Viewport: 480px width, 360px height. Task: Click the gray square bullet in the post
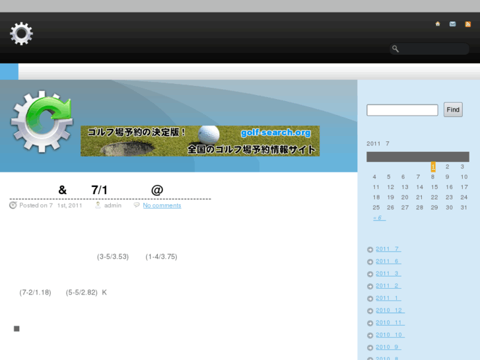[17, 329]
